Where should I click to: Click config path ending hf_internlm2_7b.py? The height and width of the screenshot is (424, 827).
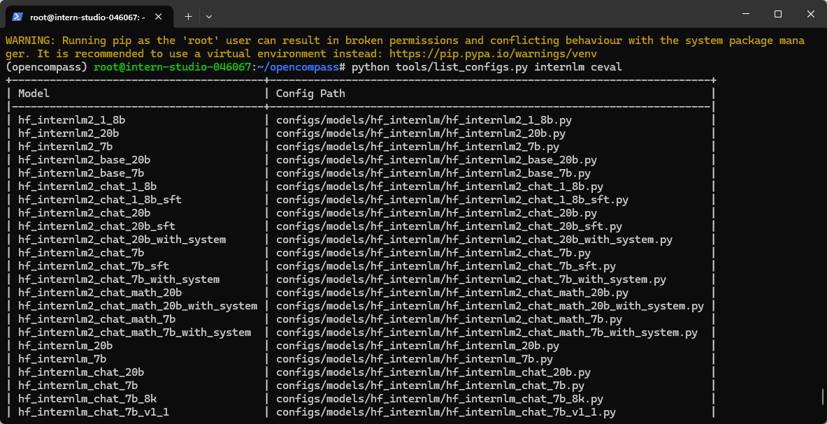(x=418, y=147)
